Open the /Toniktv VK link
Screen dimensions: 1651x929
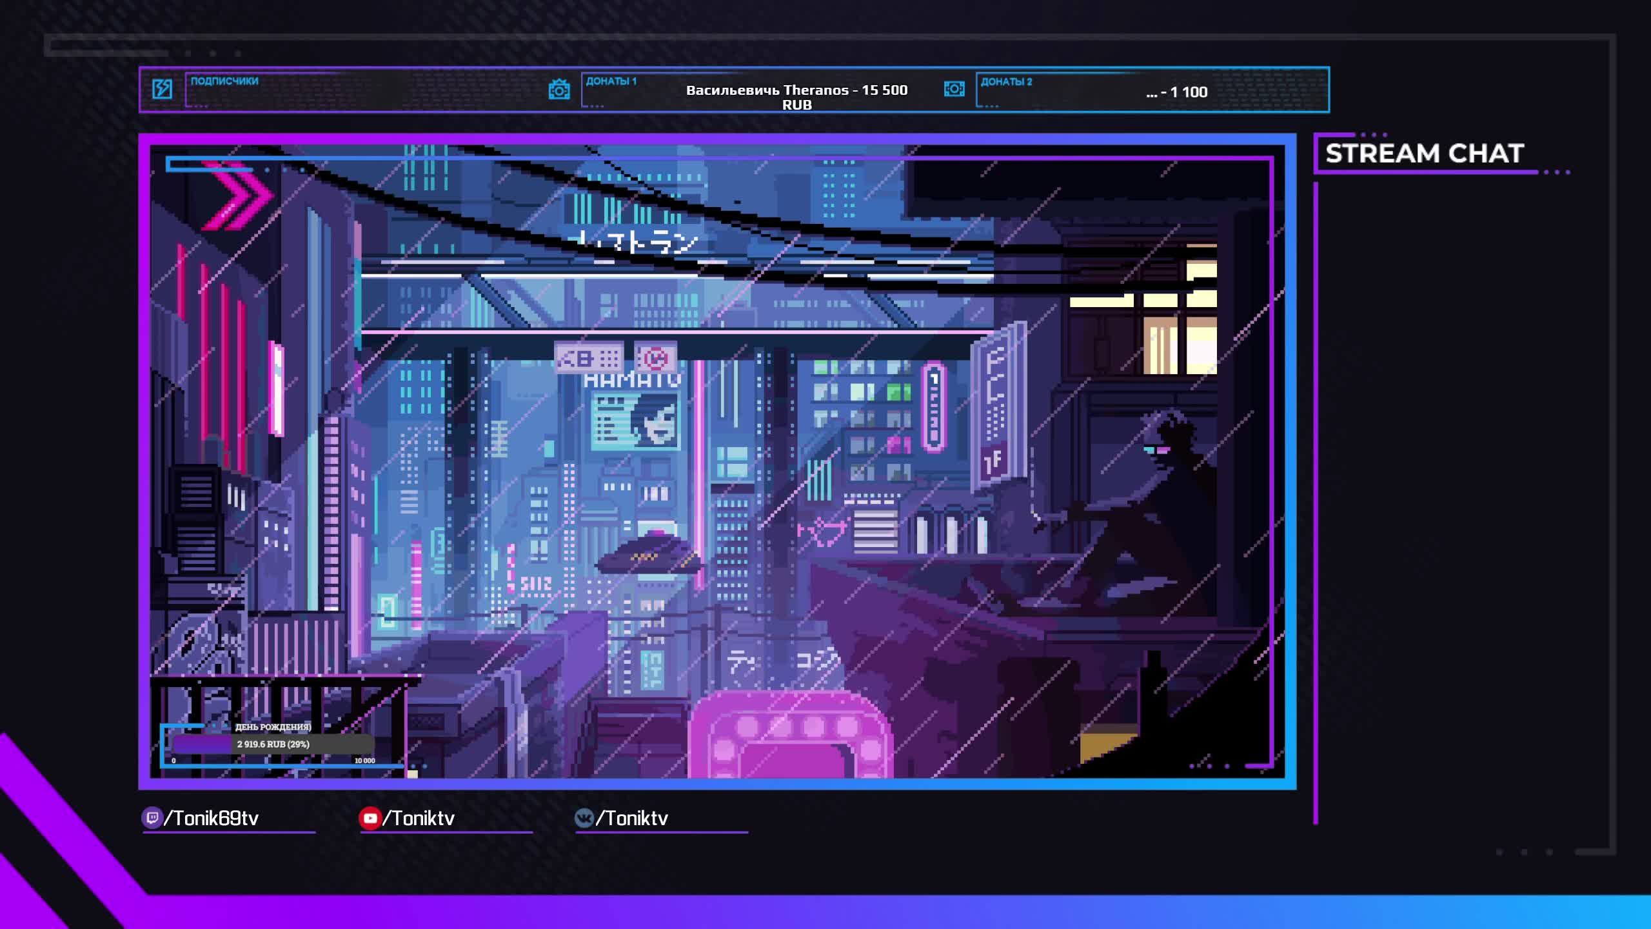tap(632, 818)
